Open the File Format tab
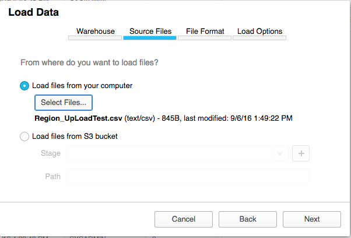The image size is (351, 238). pos(205,32)
